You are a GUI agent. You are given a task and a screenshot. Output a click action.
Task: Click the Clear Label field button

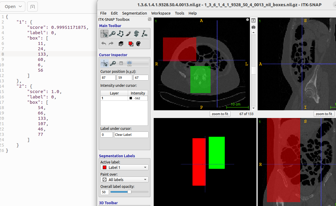coord(131,135)
